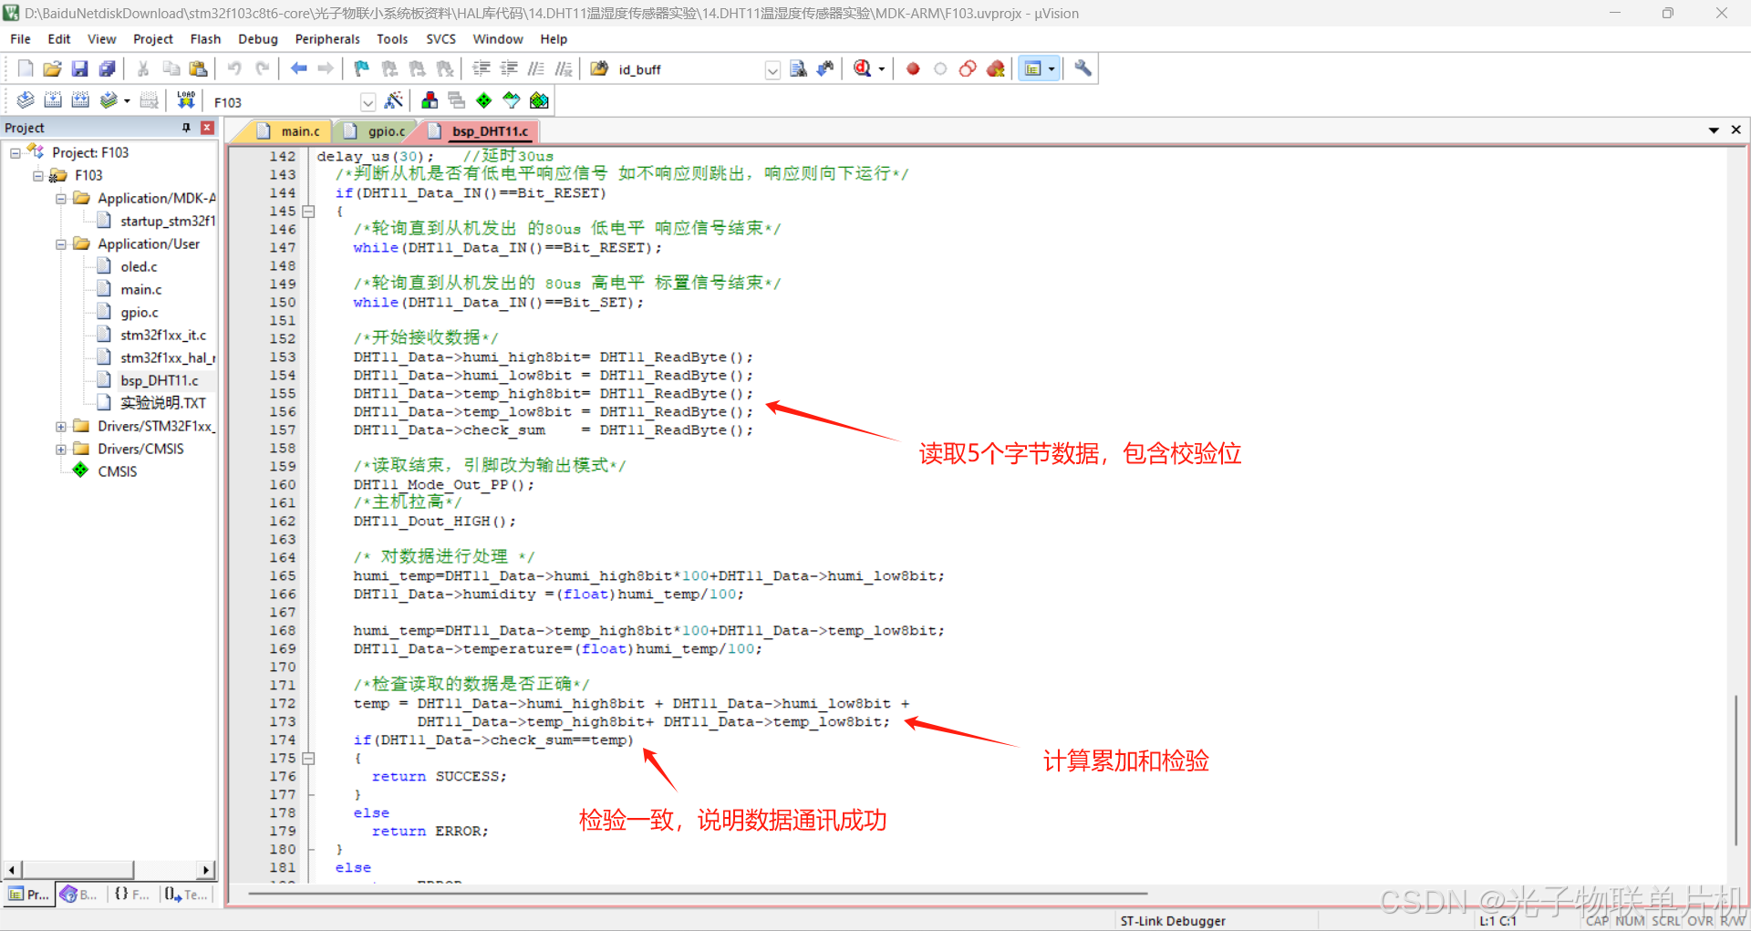Click the Undo arrow icon

tap(234, 68)
